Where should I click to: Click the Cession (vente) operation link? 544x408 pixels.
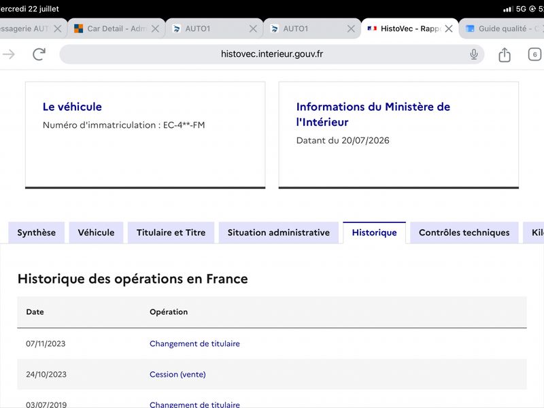click(177, 375)
